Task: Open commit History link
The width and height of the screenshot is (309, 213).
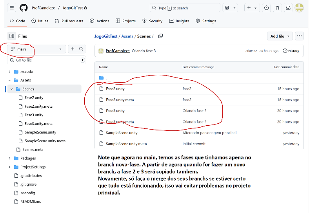Action: coord(291,51)
